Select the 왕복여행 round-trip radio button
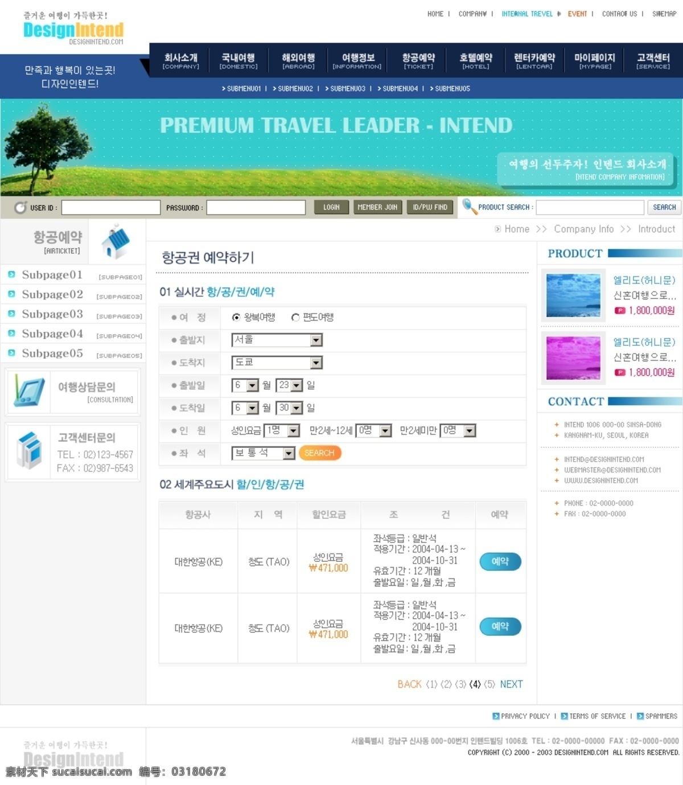Image resolution: width=683 pixels, height=785 pixels. point(236,318)
